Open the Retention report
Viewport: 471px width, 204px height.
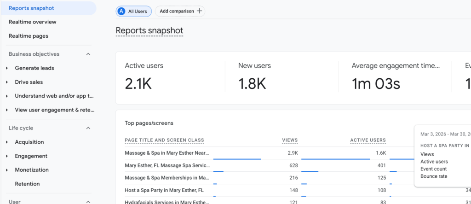coord(27,184)
